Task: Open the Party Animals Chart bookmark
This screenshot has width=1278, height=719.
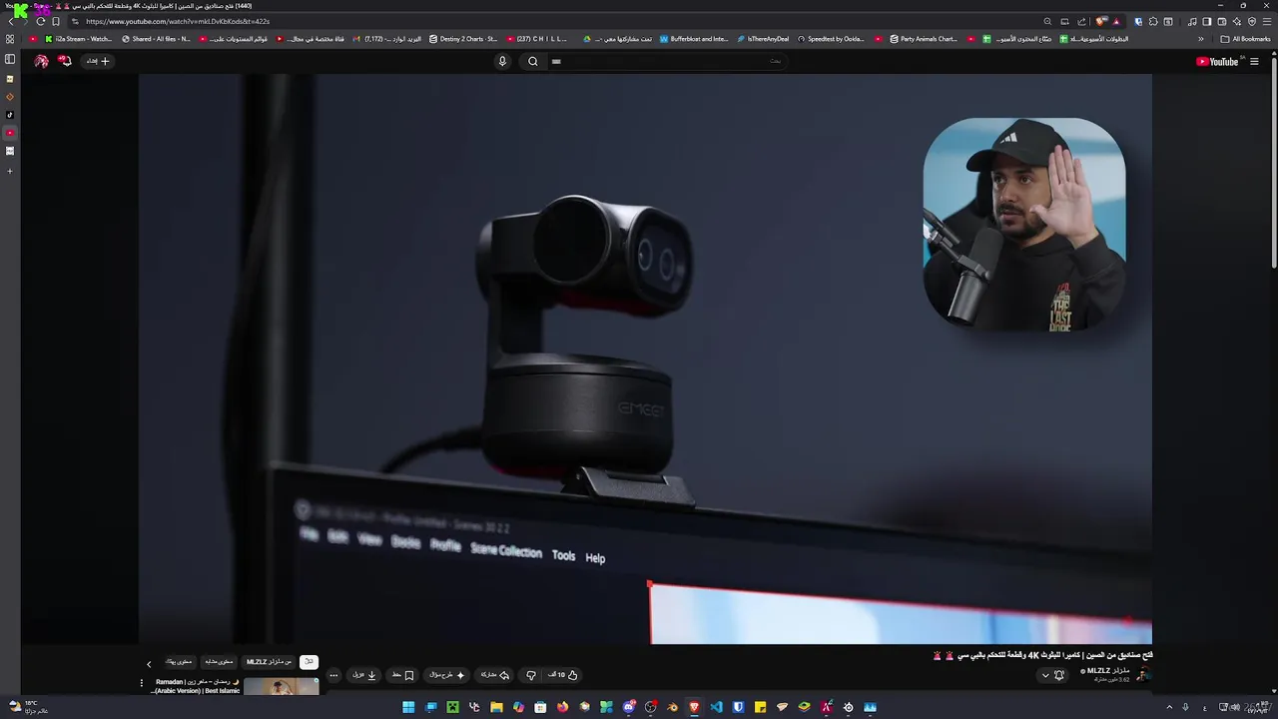Action: [x=924, y=39]
